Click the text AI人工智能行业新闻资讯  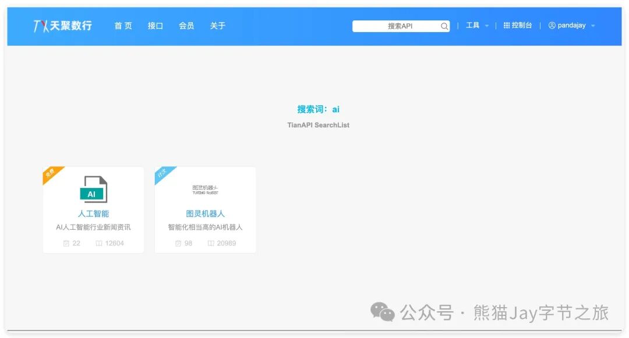93,227
